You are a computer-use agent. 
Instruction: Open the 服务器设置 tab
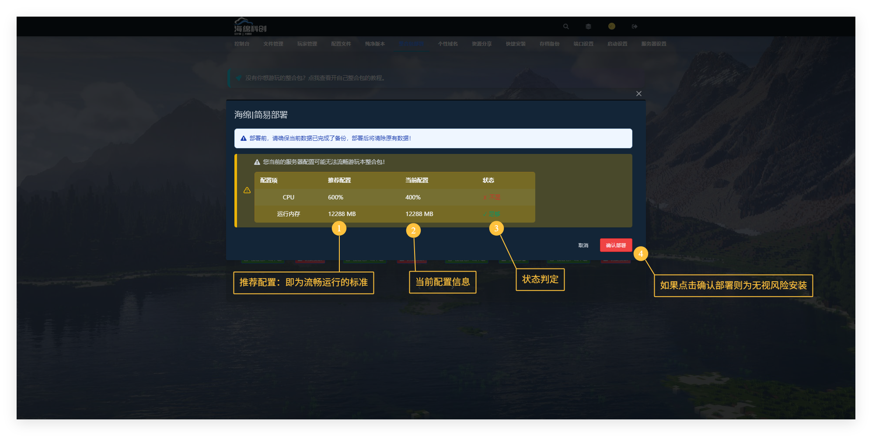click(x=653, y=44)
